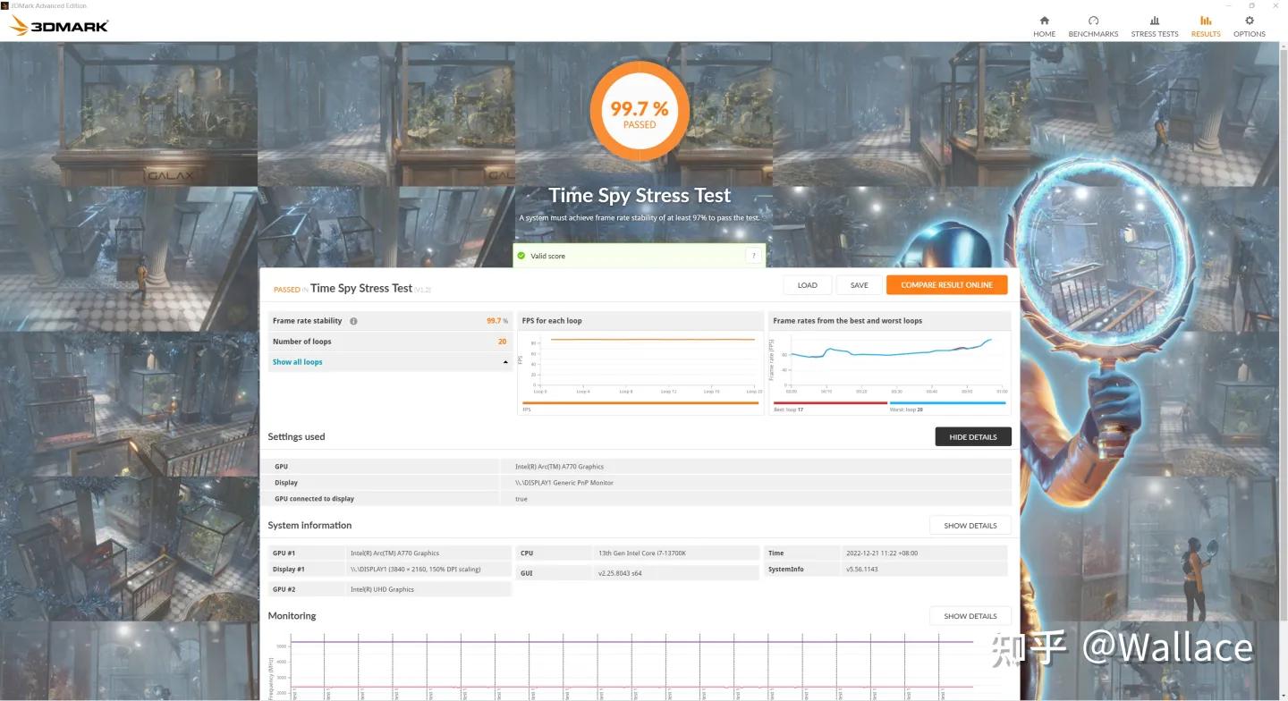Open the Benchmarks gauge icon
Screen dimensions: 1288x701
coord(1093,21)
